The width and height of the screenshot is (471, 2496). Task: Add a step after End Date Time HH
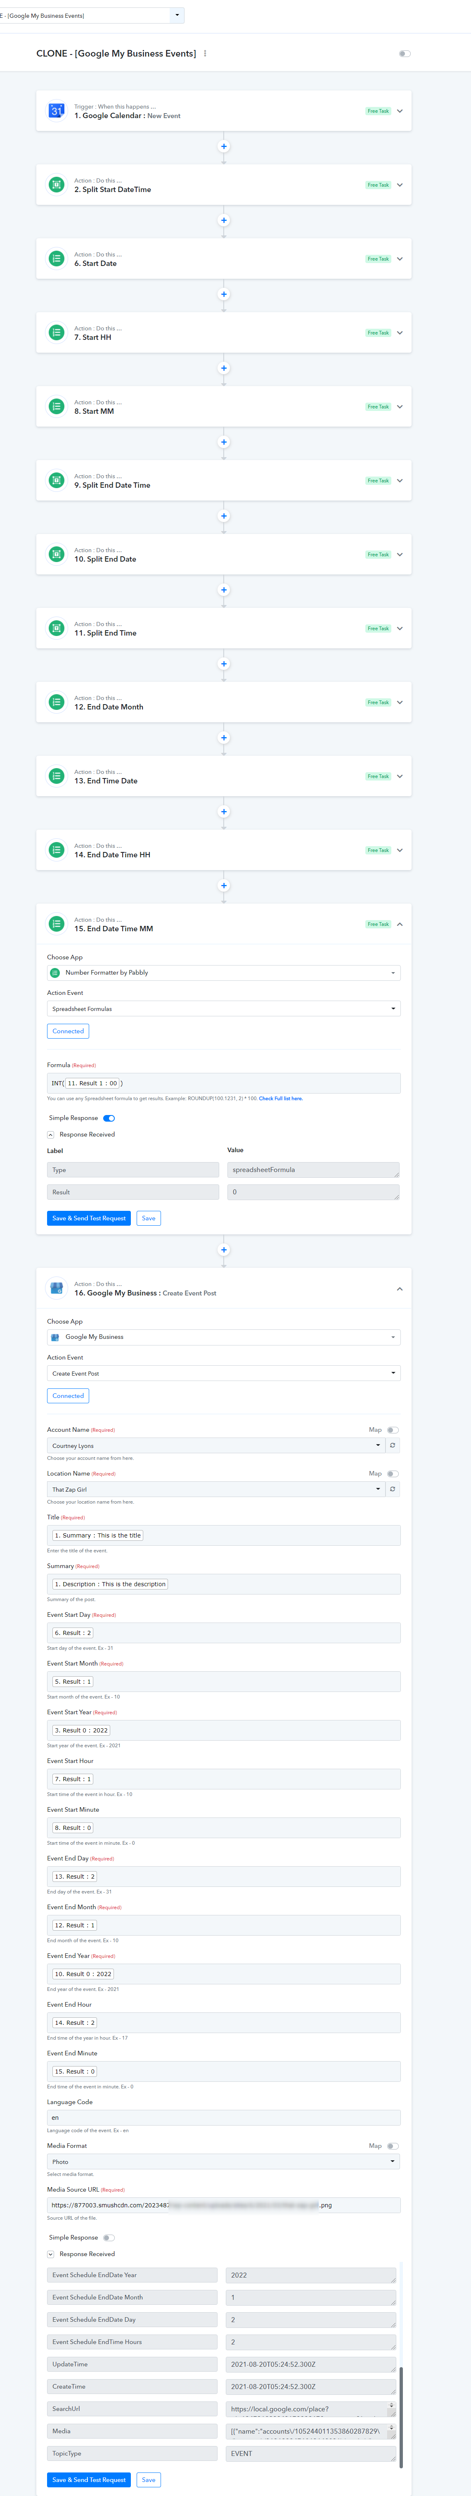[224, 885]
